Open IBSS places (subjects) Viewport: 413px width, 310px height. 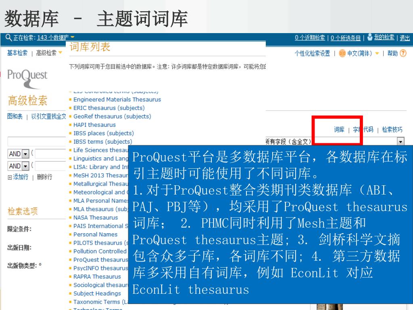pos(104,133)
